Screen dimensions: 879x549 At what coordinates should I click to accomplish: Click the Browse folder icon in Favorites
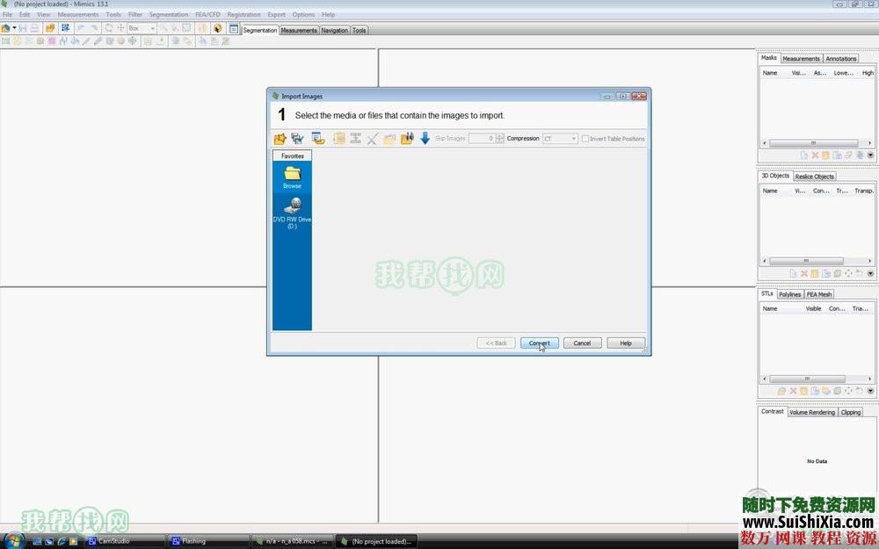(292, 174)
